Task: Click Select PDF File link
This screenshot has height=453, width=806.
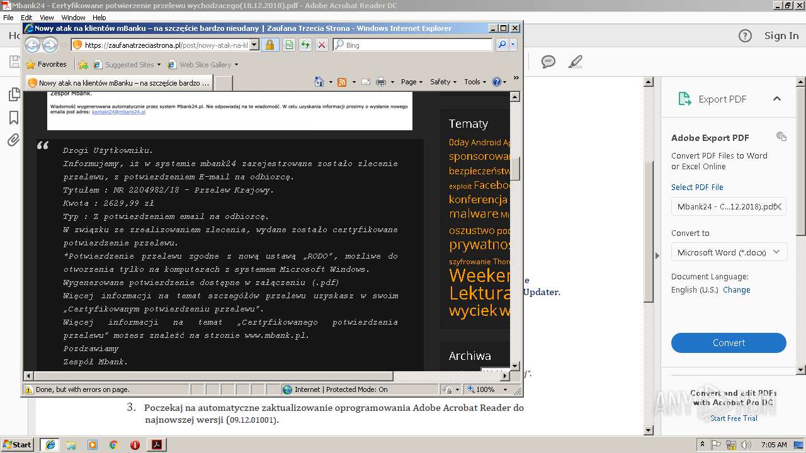Action: [x=697, y=187]
